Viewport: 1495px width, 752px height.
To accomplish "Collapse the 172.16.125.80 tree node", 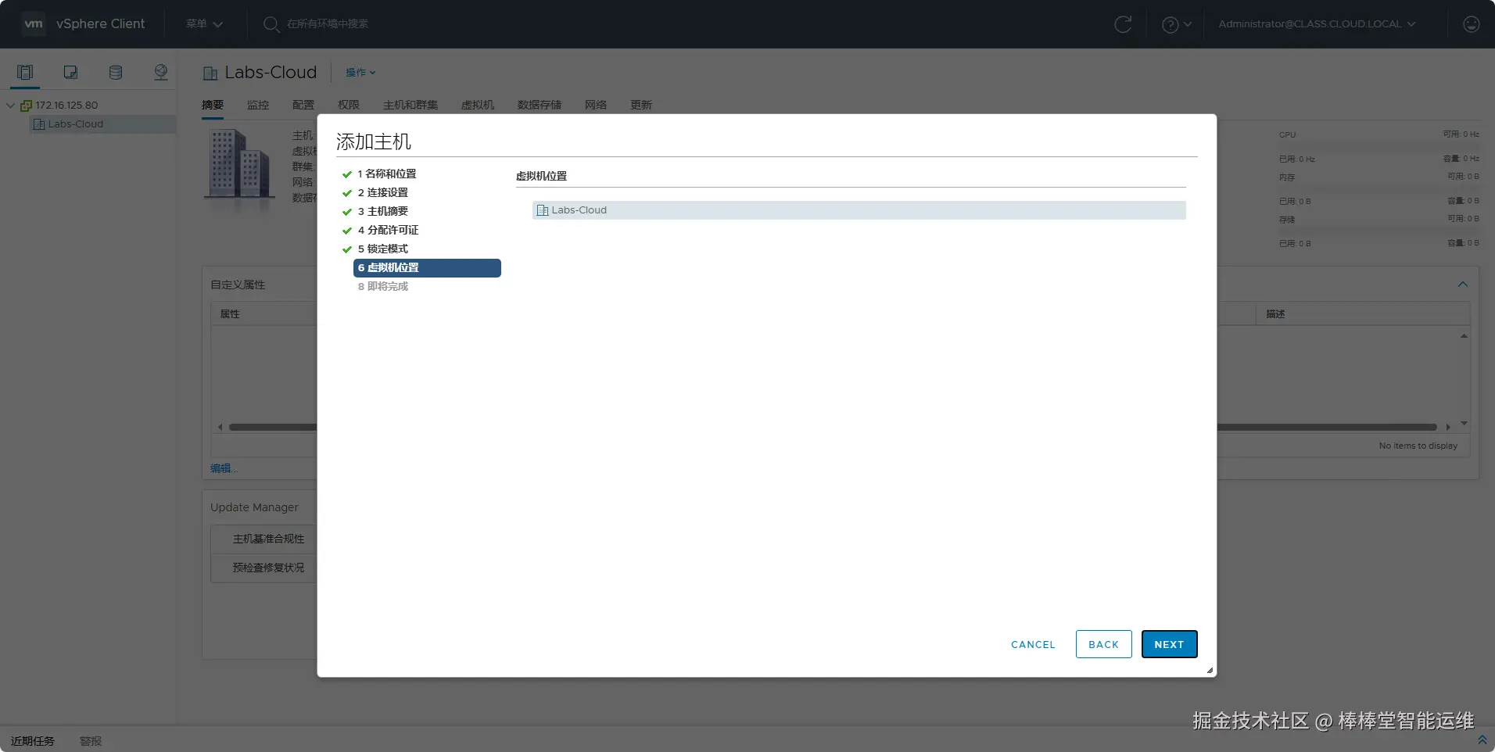I will 10,106.
